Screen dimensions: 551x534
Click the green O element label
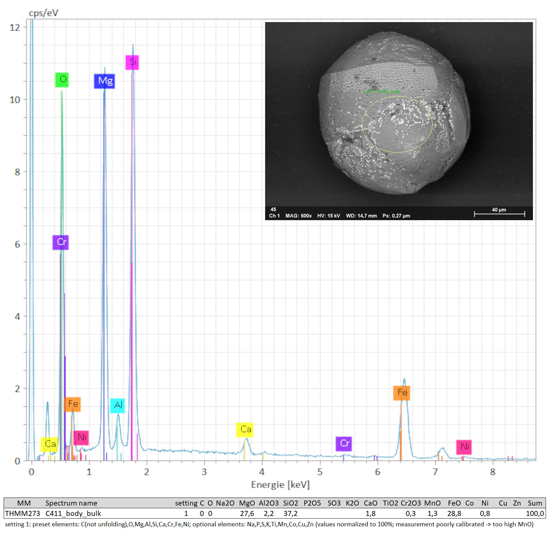pos(62,80)
